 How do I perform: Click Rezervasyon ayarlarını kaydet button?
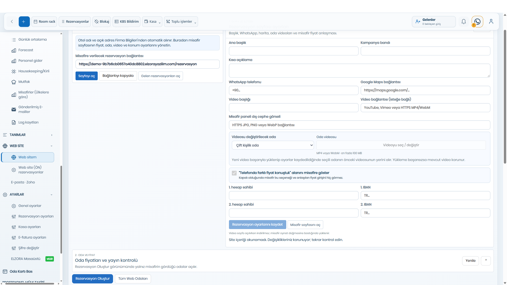pos(257,225)
